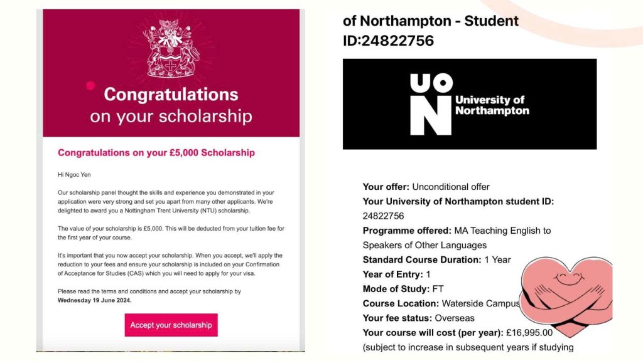This screenshot has width=643, height=361.
Task: Select the Standard Course Duration line
Action: (436, 259)
